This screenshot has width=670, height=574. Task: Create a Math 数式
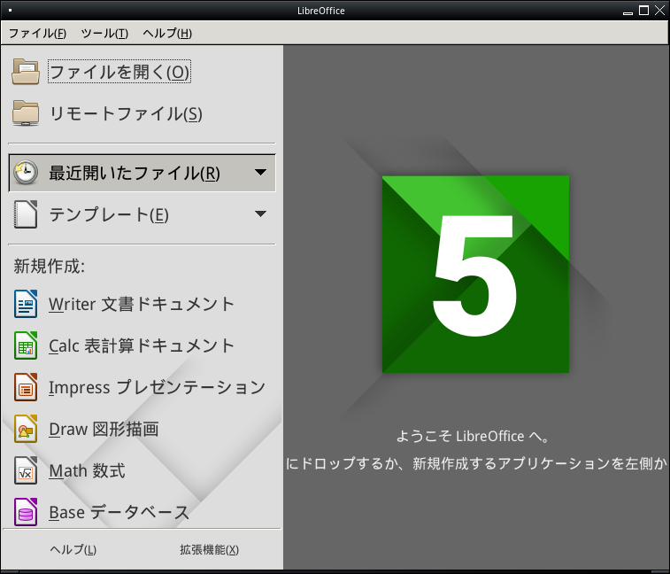pyautogui.click(x=87, y=470)
